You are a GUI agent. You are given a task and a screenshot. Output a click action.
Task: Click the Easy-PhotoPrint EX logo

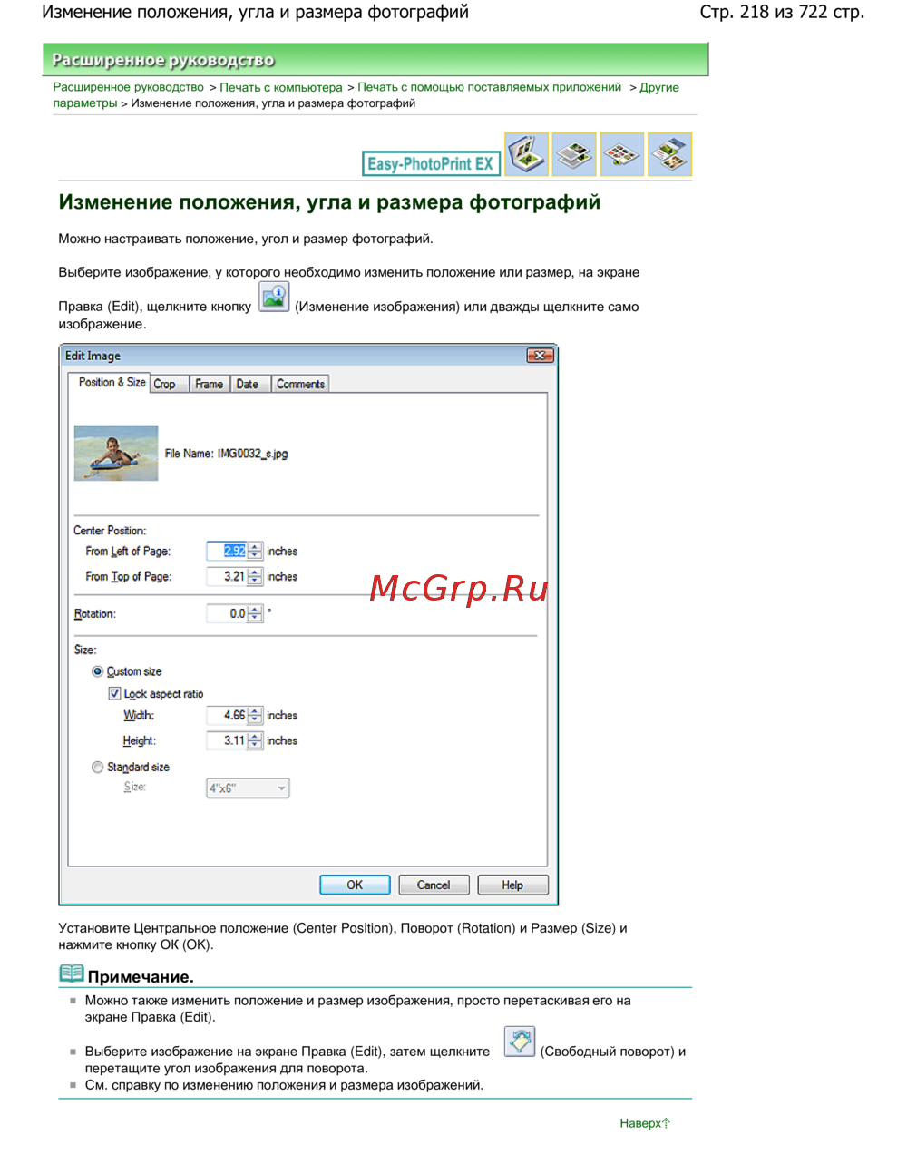pyautogui.click(x=431, y=163)
